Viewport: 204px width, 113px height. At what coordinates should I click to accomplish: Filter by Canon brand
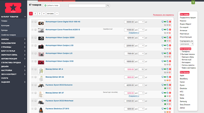[x=182, y=82]
